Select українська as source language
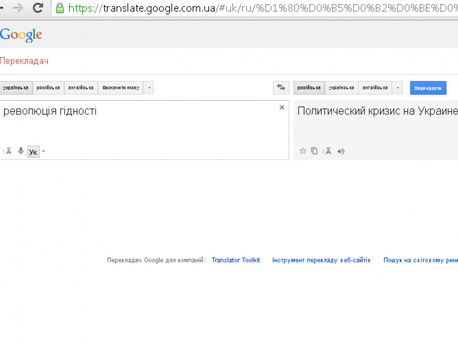Viewport: 458px width, 344px height. coord(16,88)
